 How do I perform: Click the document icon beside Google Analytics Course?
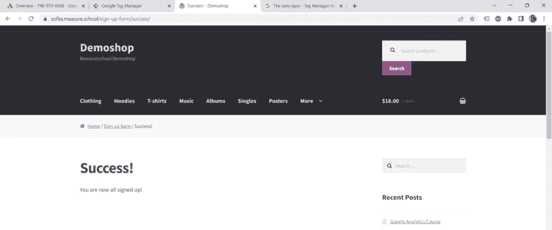pos(384,221)
